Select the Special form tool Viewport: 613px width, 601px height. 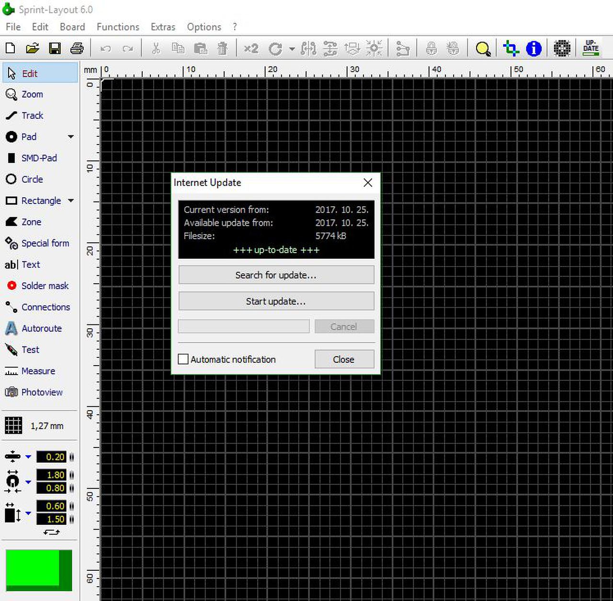(x=40, y=243)
